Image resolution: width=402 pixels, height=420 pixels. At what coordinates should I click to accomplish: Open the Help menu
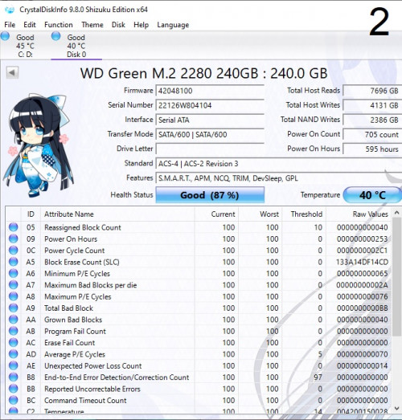click(141, 25)
